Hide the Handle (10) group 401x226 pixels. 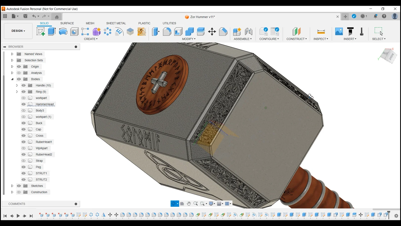pyautogui.click(x=24, y=85)
